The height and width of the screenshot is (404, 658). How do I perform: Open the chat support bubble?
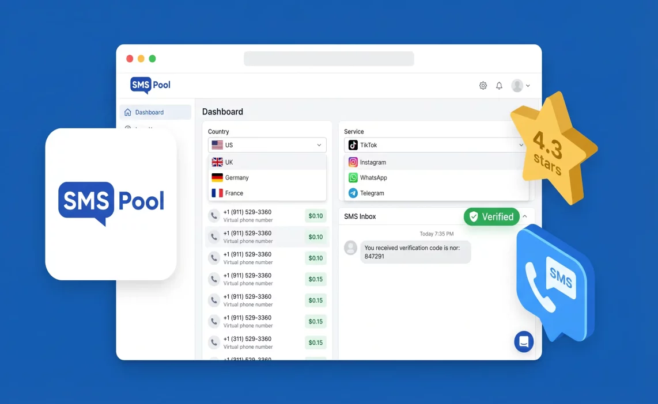(x=524, y=341)
